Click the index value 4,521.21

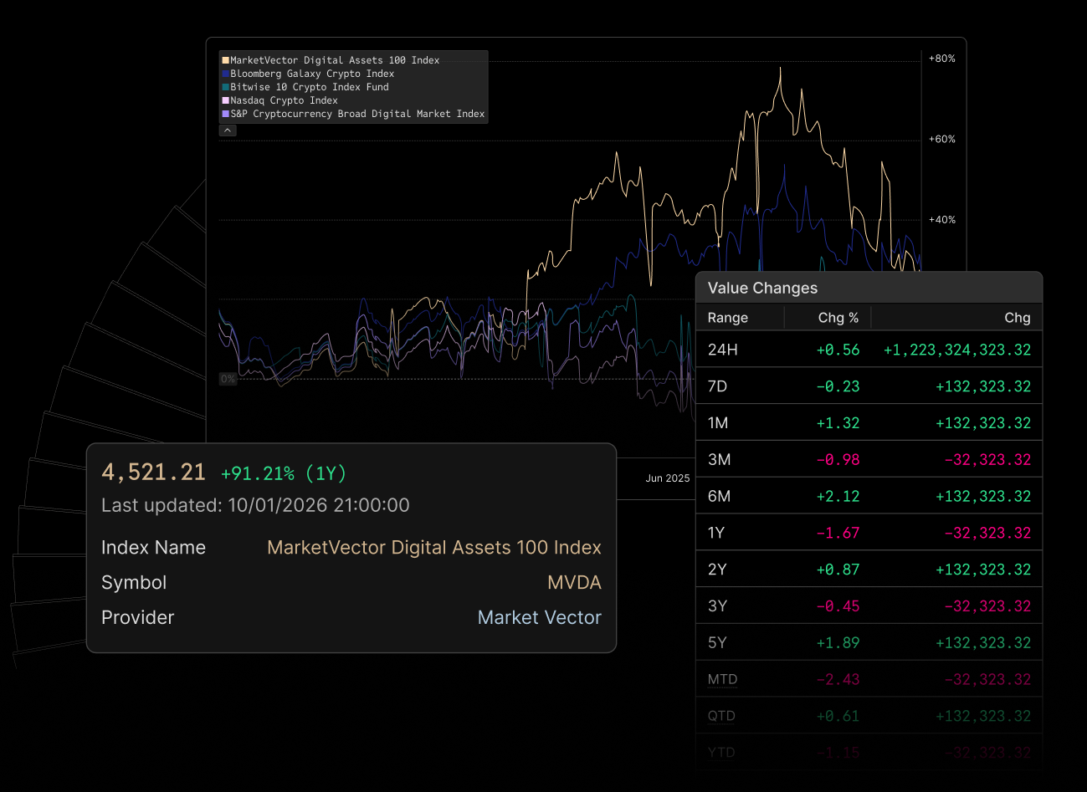pos(154,473)
